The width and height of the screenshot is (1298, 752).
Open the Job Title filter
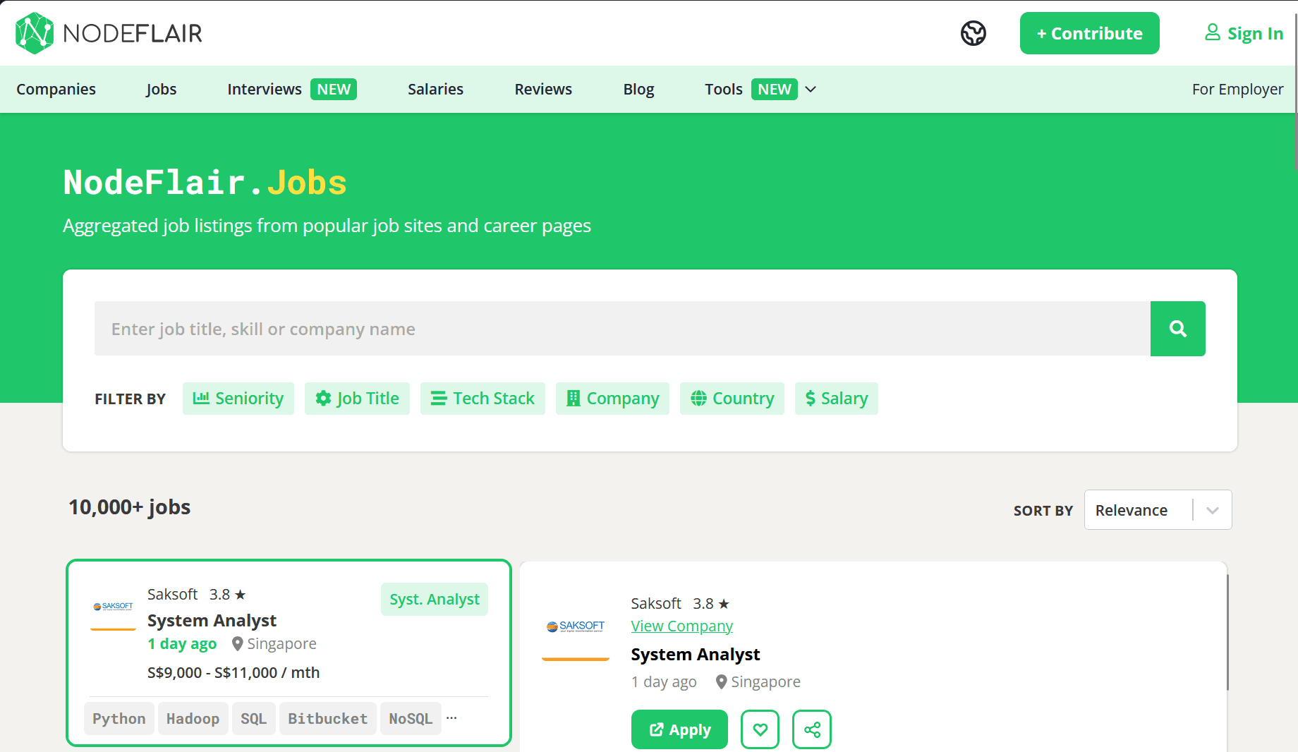[357, 399]
